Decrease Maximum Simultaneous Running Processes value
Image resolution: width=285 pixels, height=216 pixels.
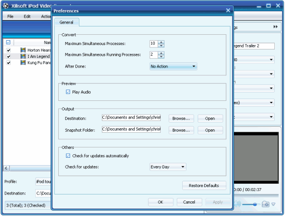click(161, 56)
